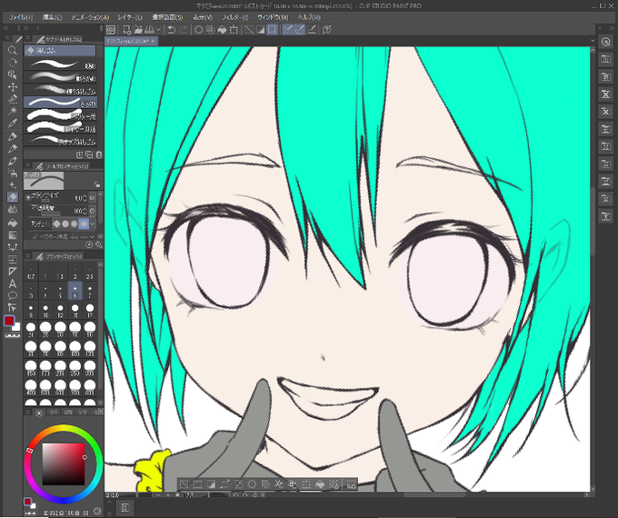Screen dimensions: 618x518
Task: Click inside the color wheel saturation square
Action: (64, 464)
